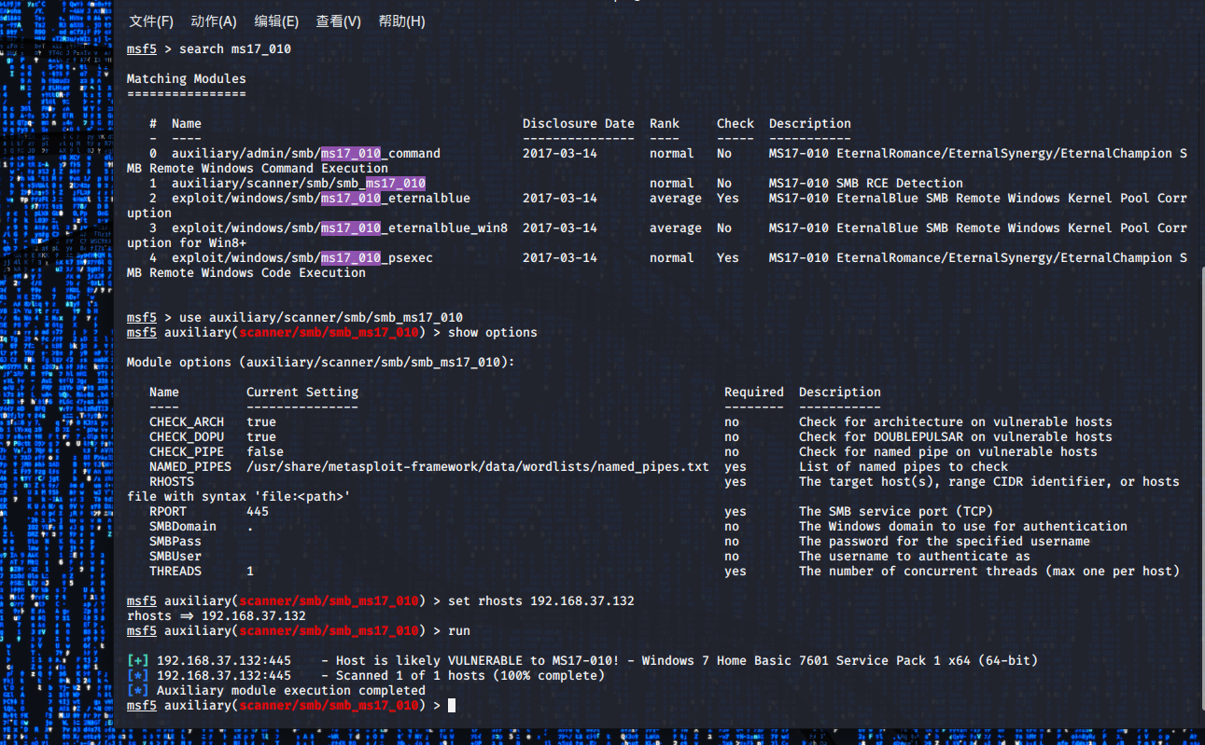
Task: Open the 查看(V) menu
Action: (339, 21)
